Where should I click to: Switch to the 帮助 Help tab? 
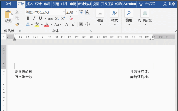(x=118, y=4)
